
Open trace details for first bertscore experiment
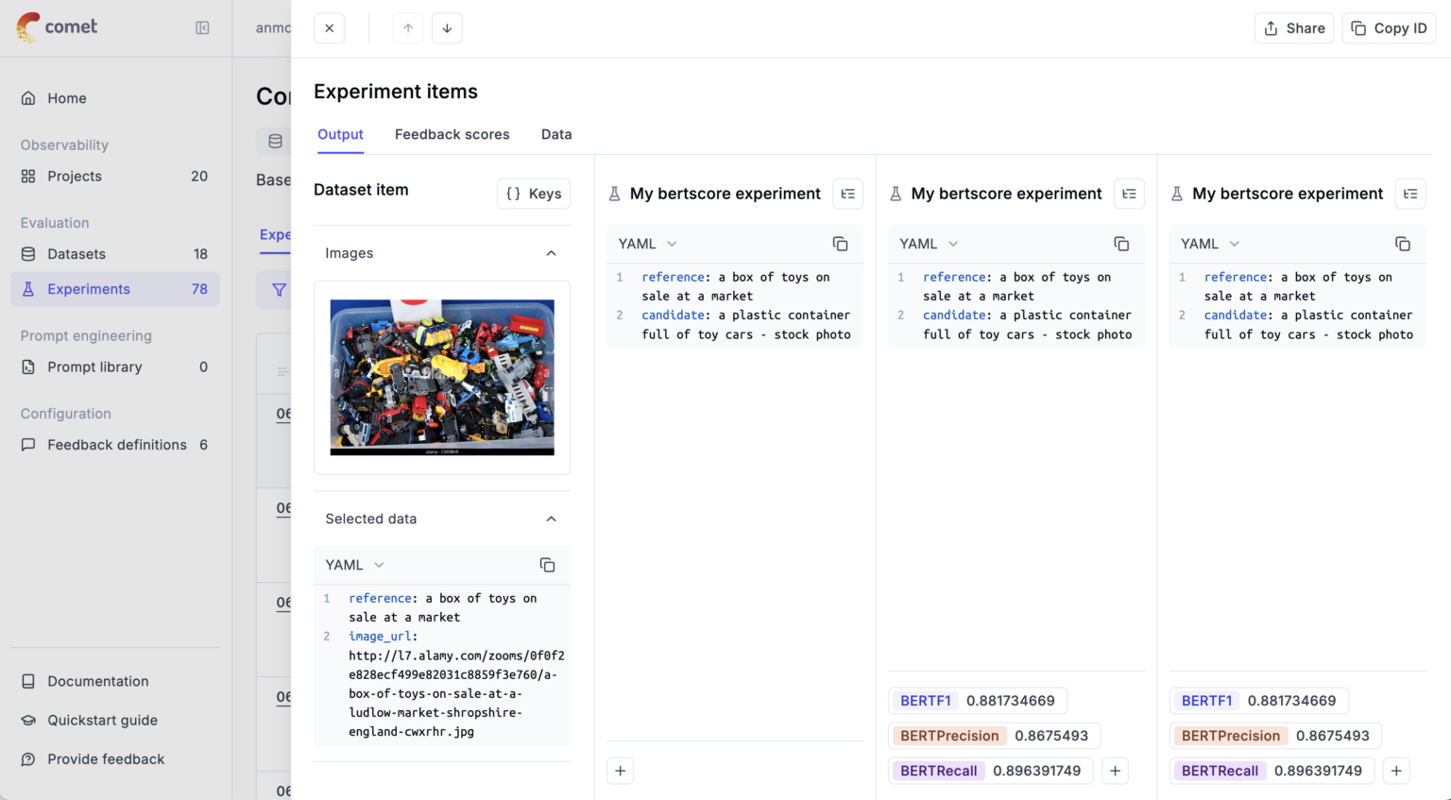(x=847, y=194)
